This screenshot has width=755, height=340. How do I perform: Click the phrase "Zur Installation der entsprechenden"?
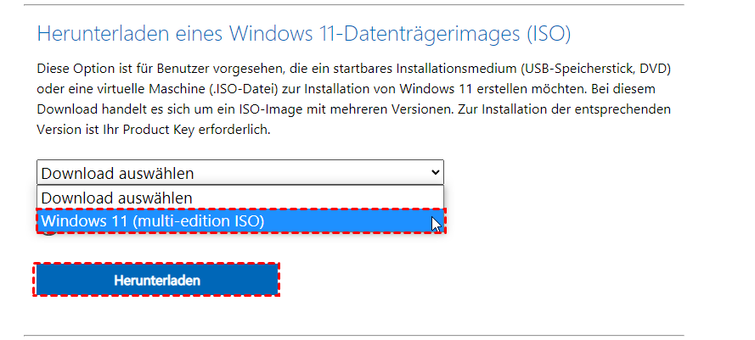[557, 109]
